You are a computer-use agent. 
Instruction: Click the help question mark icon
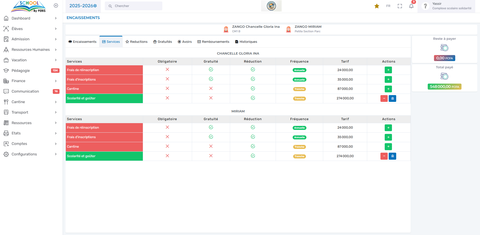click(x=425, y=6)
